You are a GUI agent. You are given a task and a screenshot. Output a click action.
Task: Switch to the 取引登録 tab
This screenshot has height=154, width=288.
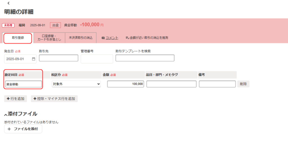click(x=18, y=38)
